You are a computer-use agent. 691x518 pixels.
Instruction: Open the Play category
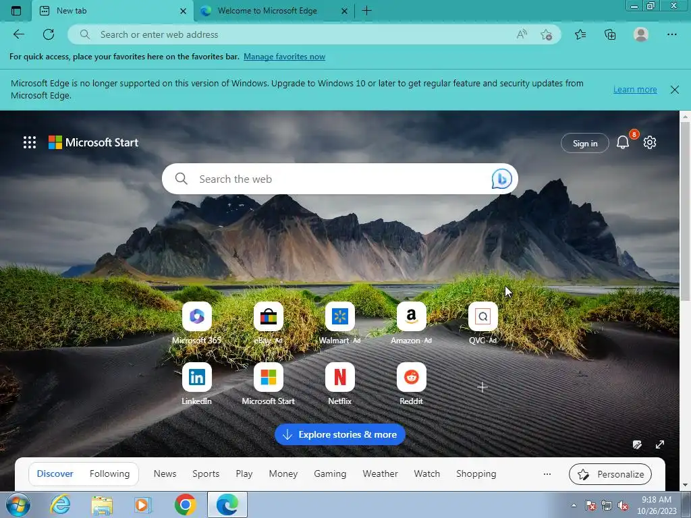pyautogui.click(x=244, y=474)
